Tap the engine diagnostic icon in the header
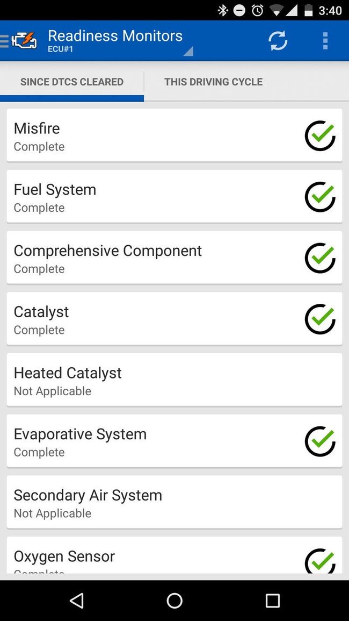Viewport: 349px width, 621px height. coord(24,40)
